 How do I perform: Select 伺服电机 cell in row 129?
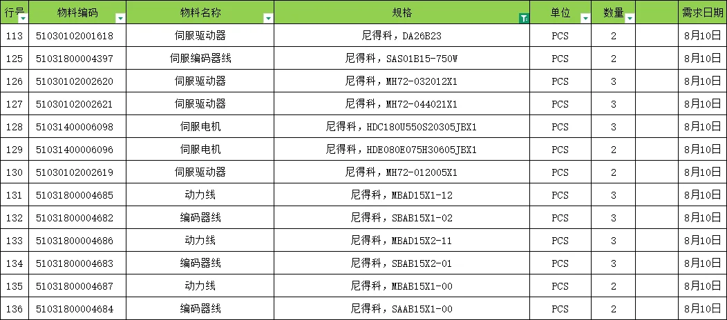pos(200,150)
